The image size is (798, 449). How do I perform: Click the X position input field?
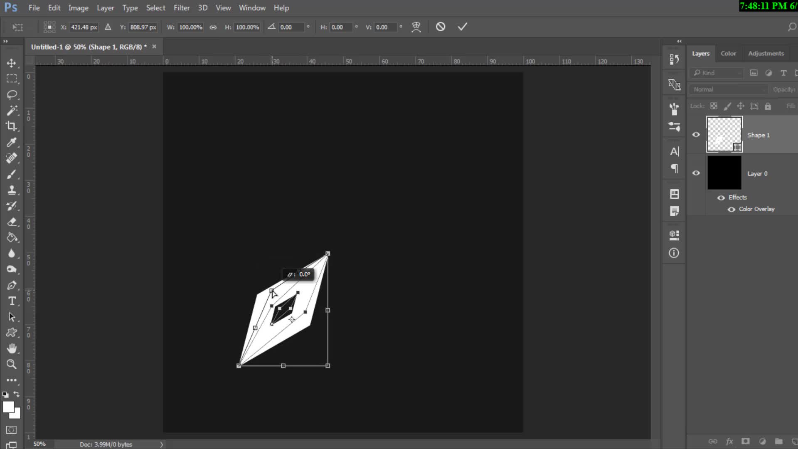[x=84, y=27]
